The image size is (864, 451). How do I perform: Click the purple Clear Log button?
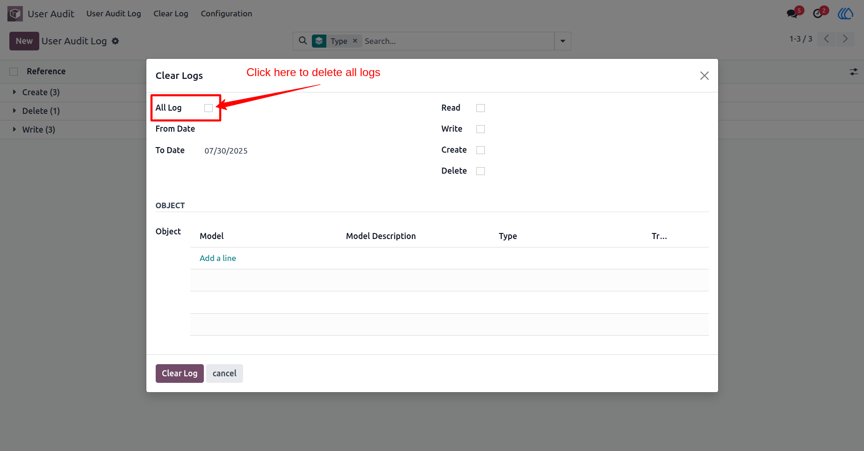point(180,373)
